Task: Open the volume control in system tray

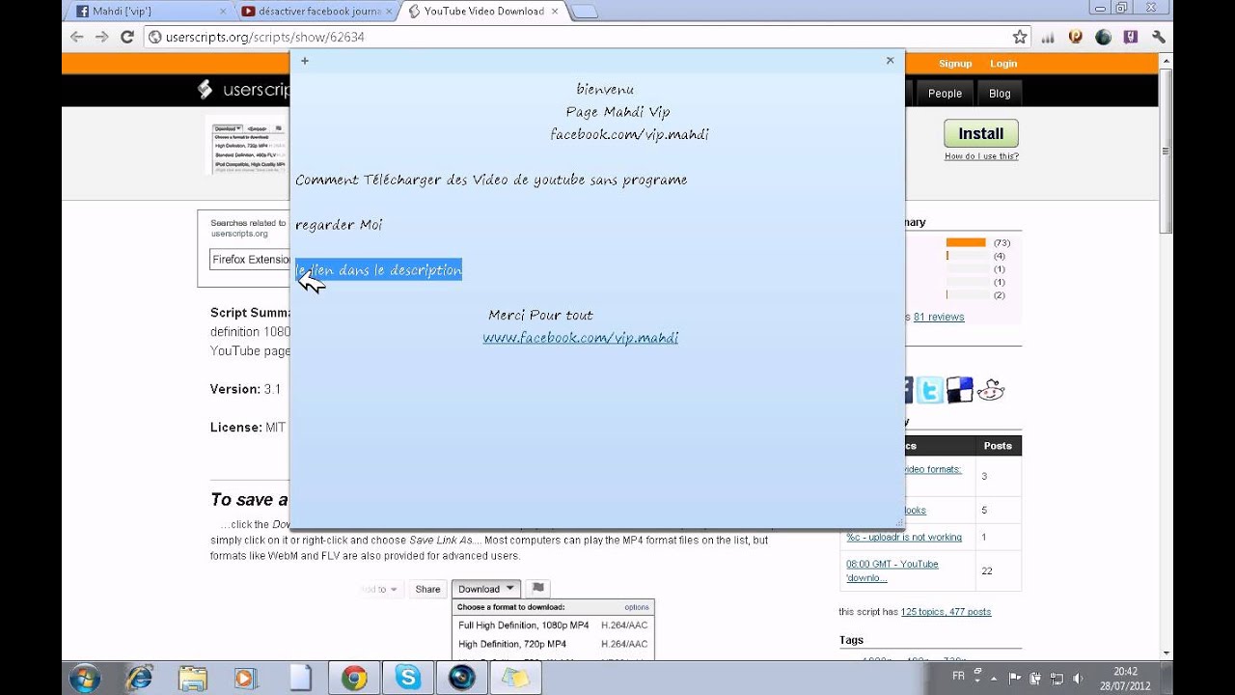Action: point(1078,679)
